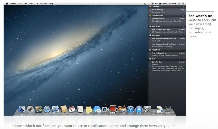
Task: Clear Game Center notifications with X
Action: pos(183,16)
